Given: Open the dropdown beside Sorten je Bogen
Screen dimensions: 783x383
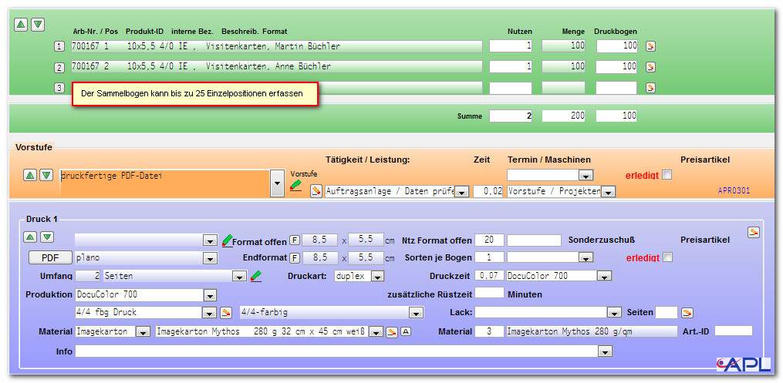Looking at the screenshot, I should (x=586, y=258).
